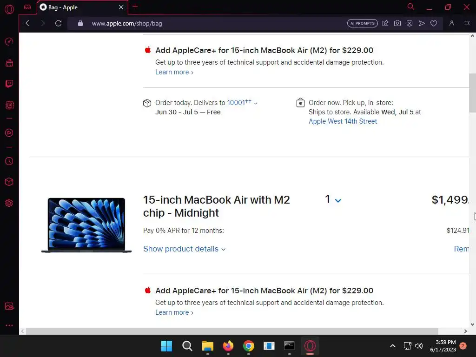Reload the Apple bag page
Screen dimensions: 476x357
[x=58, y=23]
